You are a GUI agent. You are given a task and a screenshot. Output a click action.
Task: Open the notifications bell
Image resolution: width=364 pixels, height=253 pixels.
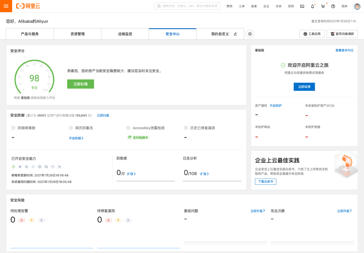[312, 6]
